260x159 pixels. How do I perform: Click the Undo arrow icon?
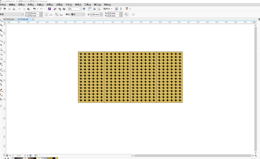point(34,9)
